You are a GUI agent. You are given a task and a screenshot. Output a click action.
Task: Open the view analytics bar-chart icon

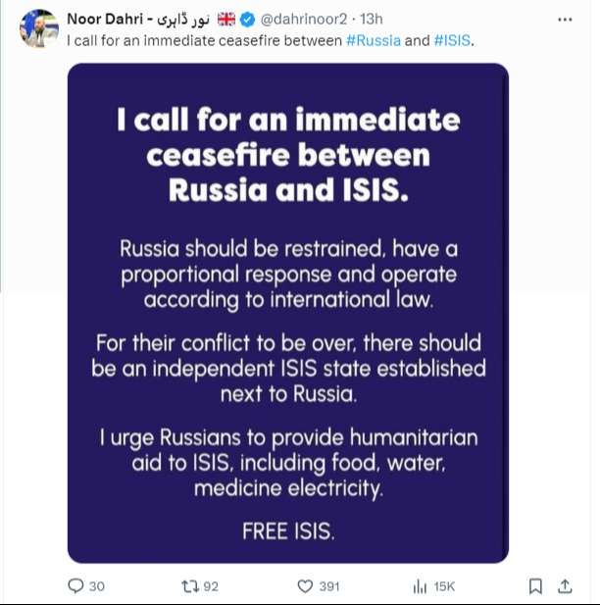point(419,586)
